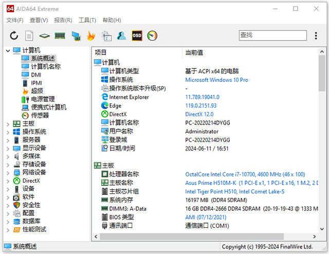Screen dimensions: 329x254
Task: Expand the 存储设备 tree node
Action: (x=8, y=165)
